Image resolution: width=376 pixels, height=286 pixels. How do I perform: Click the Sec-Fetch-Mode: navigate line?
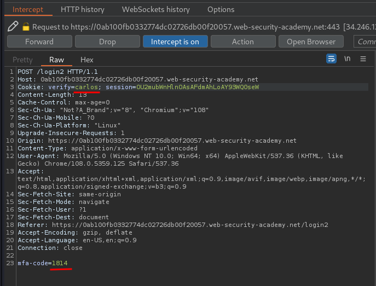[x=63, y=202]
